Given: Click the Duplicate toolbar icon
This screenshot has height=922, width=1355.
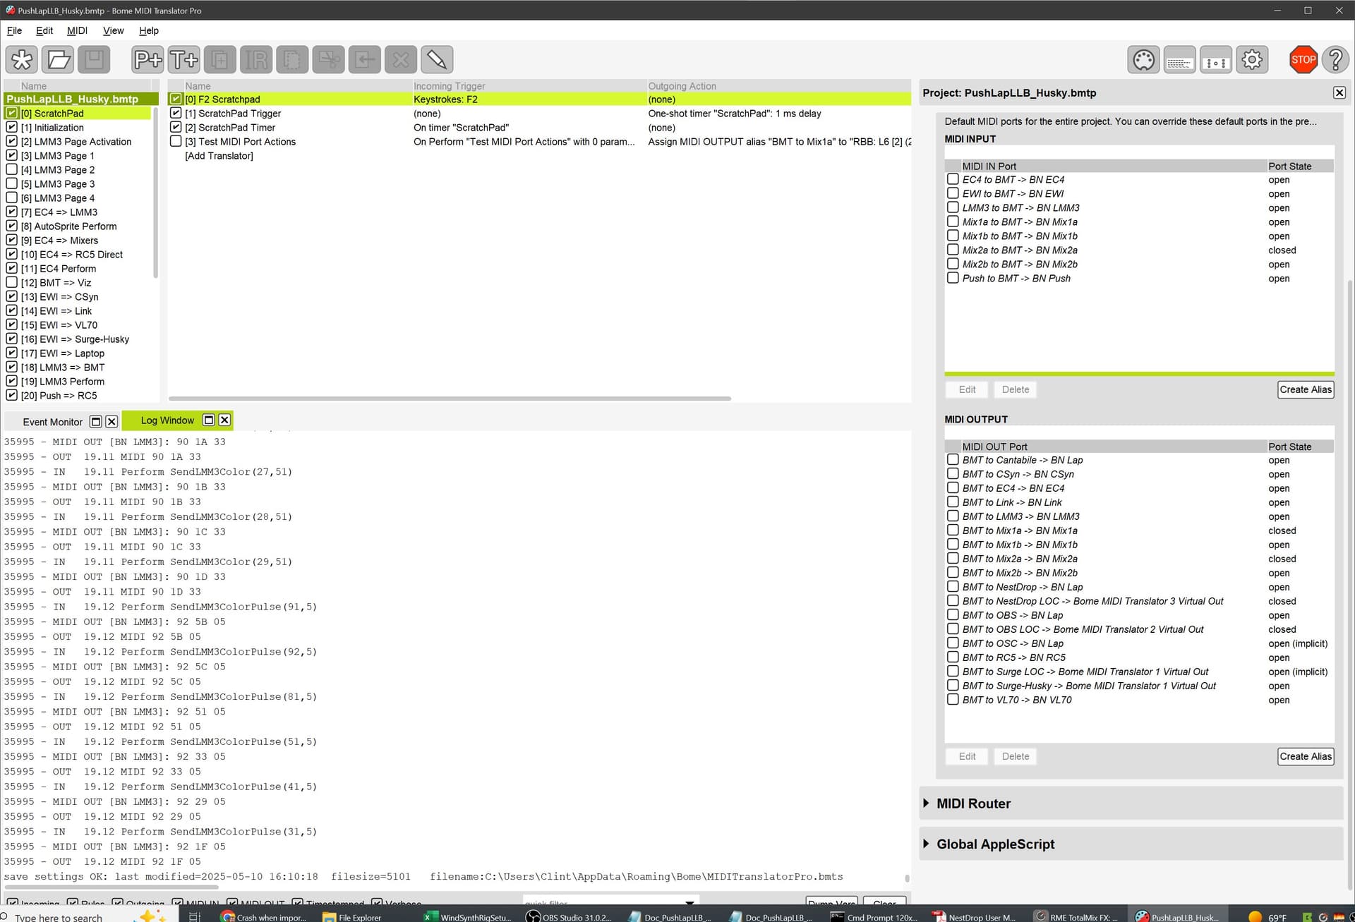Looking at the screenshot, I should 219,59.
